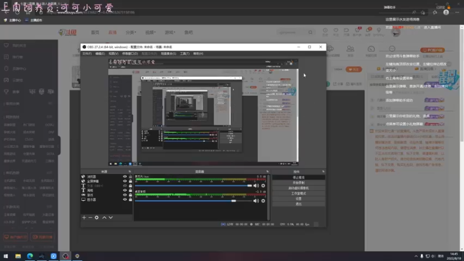Pop out the 混音器 dock panel
This screenshot has width=464, height=261.
click(267, 172)
